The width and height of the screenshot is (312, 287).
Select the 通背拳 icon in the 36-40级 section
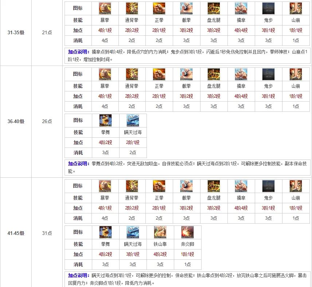pos(132,74)
